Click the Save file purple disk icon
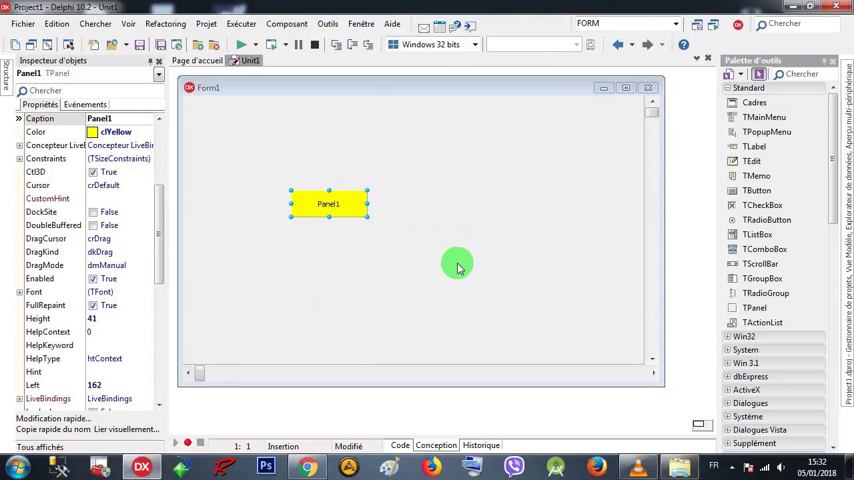Image resolution: width=854 pixels, height=480 pixels. coord(139,45)
